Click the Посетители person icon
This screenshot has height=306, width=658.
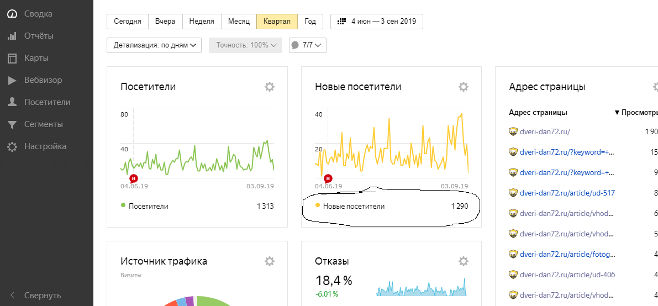tap(12, 102)
